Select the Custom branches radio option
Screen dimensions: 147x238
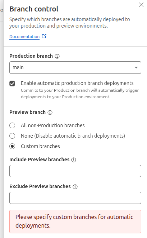coord(12,146)
